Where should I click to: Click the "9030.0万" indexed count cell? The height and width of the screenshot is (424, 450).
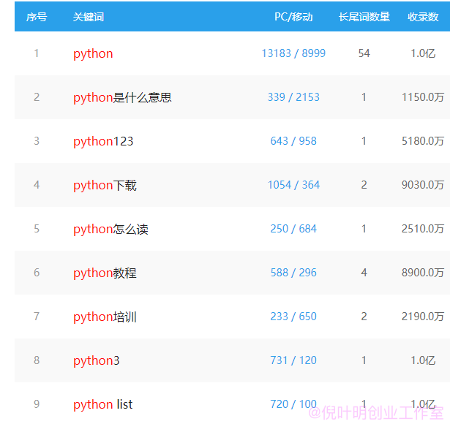423,185
